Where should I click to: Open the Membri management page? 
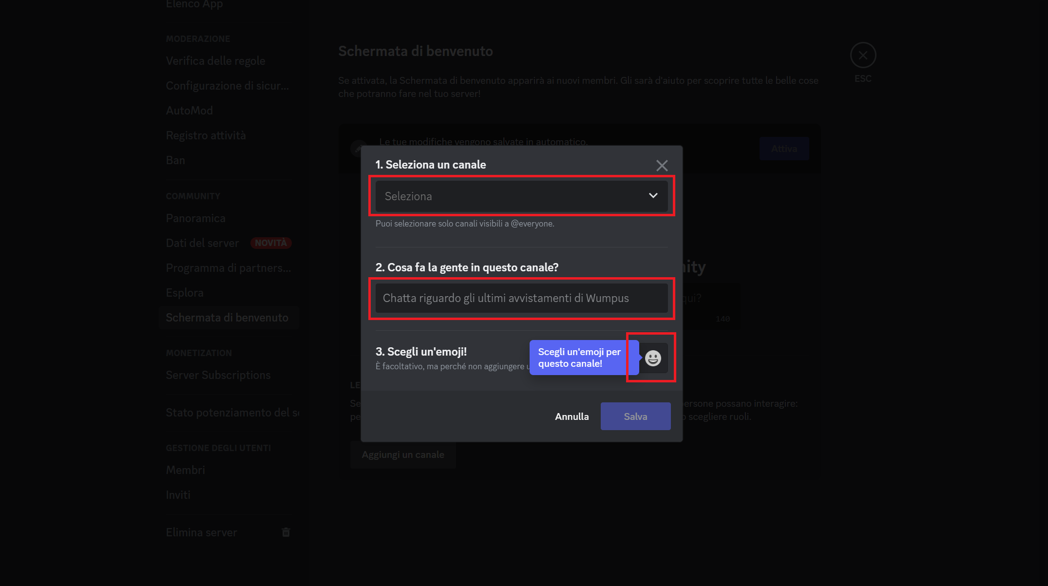pos(185,470)
